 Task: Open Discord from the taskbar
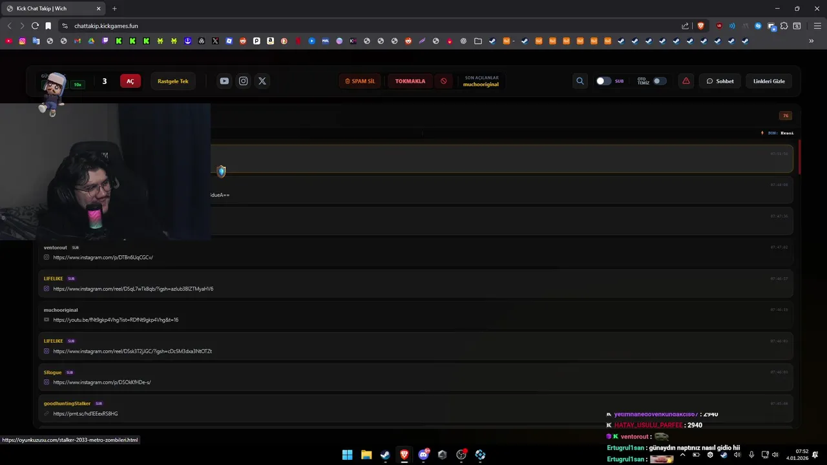click(x=423, y=455)
